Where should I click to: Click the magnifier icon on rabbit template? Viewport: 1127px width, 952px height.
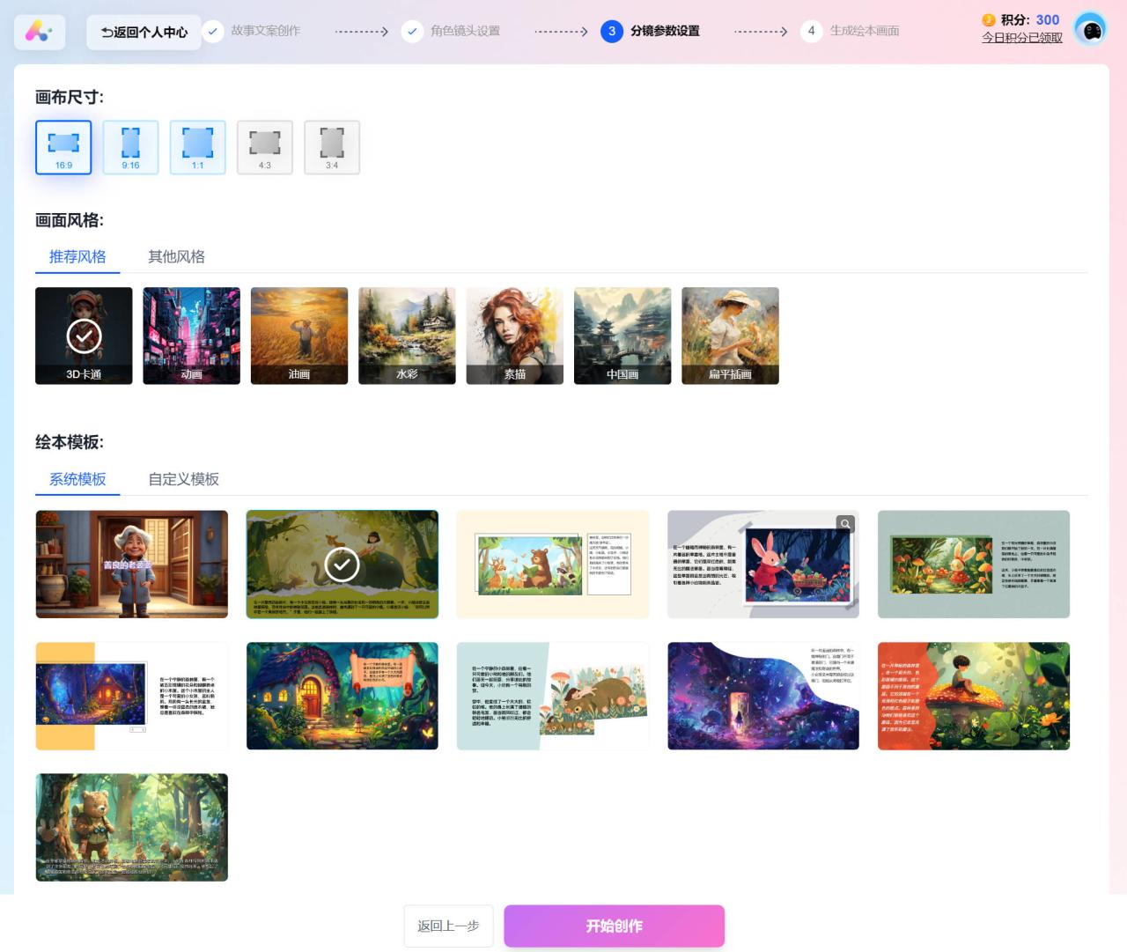coord(845,524)
